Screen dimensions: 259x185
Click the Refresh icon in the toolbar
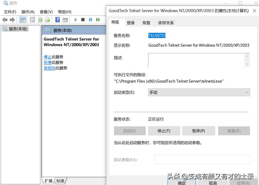click(40, 19)
